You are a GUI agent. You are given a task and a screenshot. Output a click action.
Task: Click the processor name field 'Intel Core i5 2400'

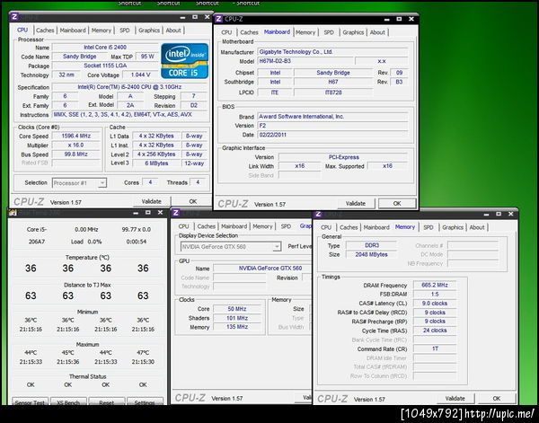tap(105, 48)
